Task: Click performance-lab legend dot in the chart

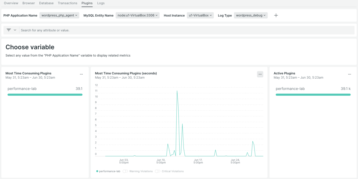Action: [x=97, y=172]
